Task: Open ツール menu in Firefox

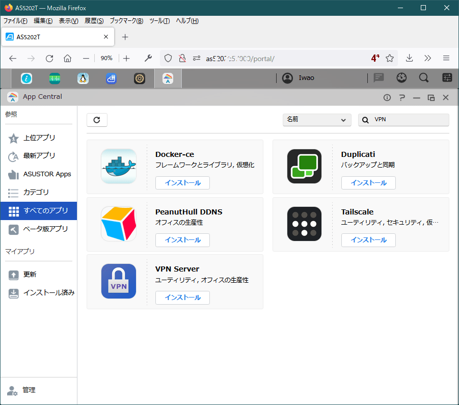Action: [x=159, y=21]
